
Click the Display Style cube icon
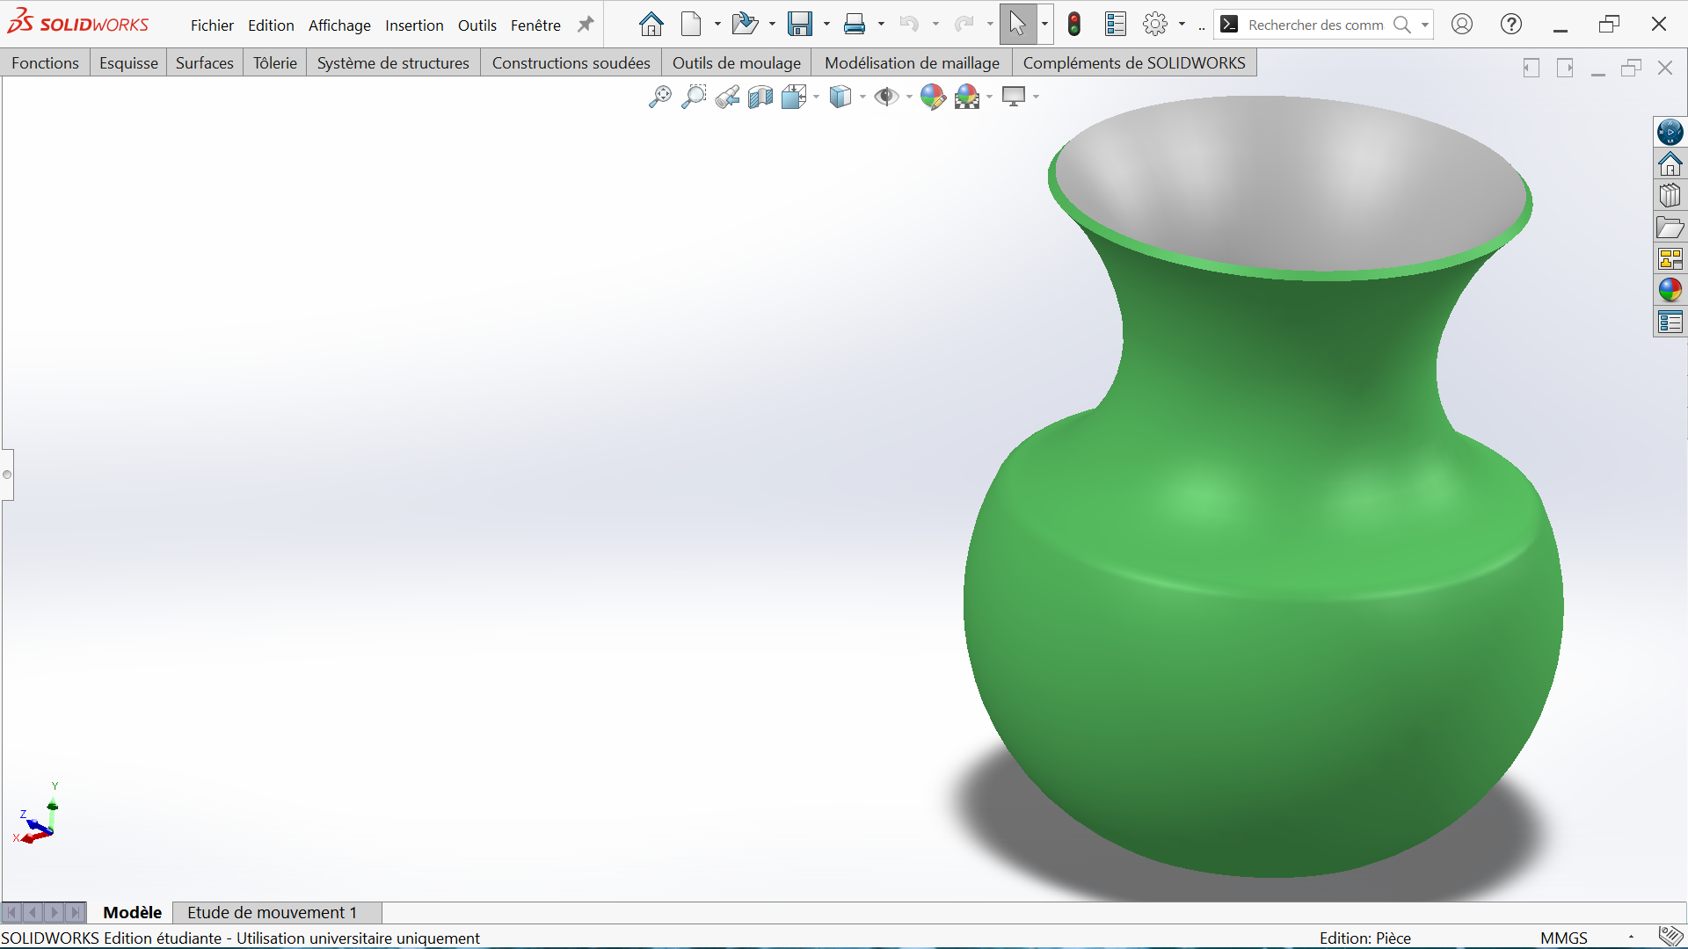[840, 97]
